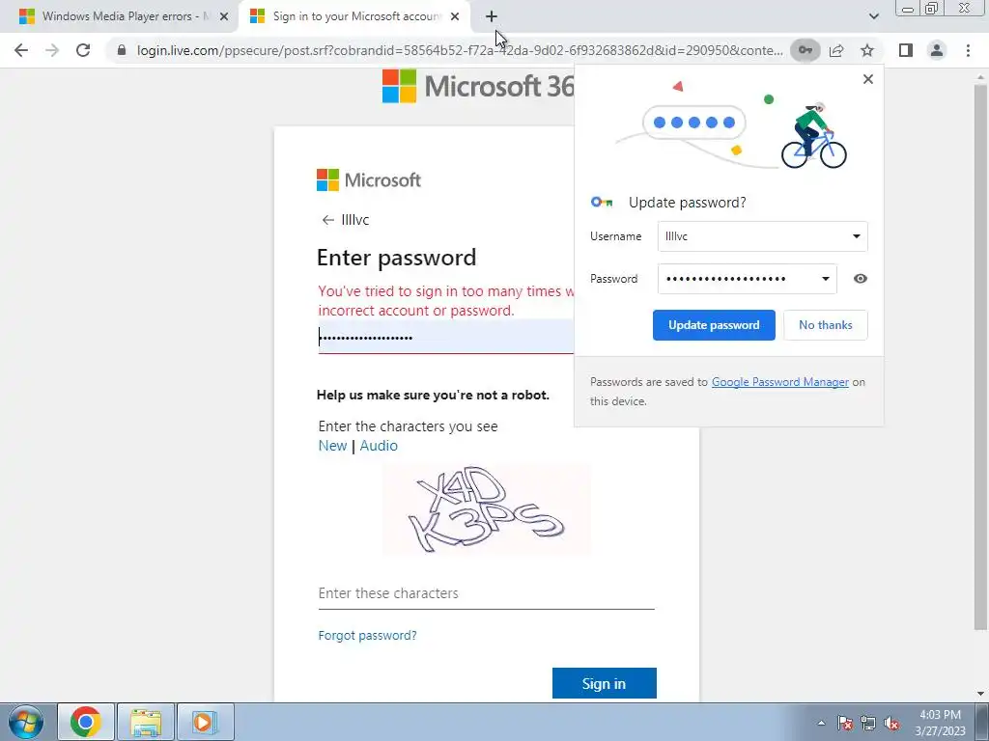Open the Windows Start button

25,722
